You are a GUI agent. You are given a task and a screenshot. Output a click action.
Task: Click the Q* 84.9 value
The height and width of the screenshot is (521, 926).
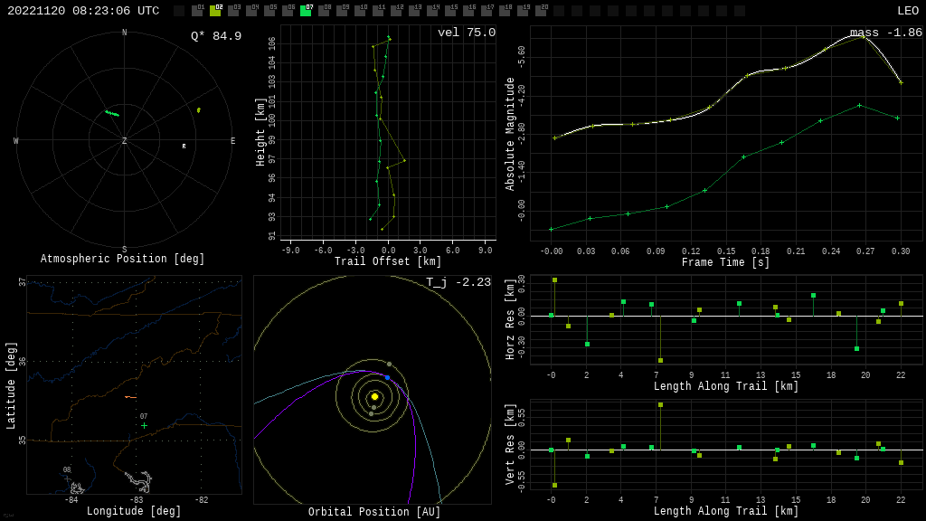pos(216,36)
